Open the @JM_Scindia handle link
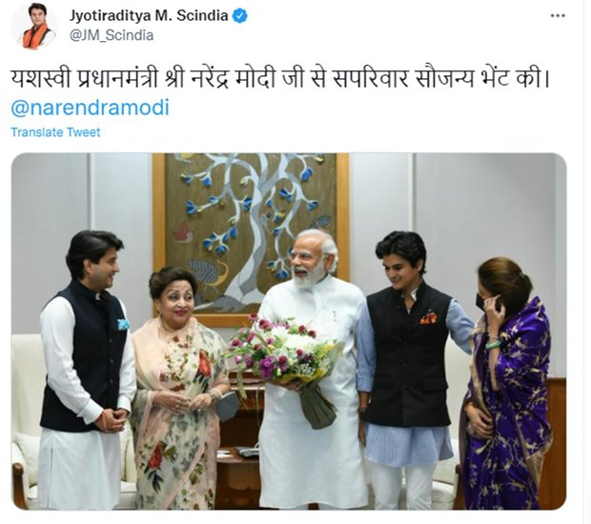Viewport: 591px width, 524px height. tap(112, 35)
